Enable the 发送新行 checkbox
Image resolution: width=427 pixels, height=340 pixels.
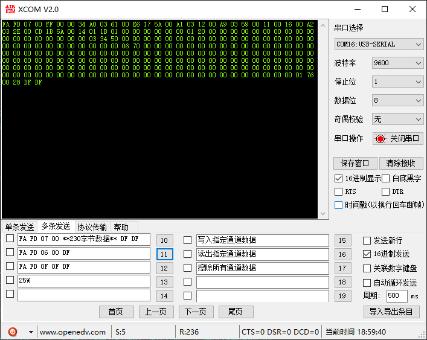(x=367, y=240)
